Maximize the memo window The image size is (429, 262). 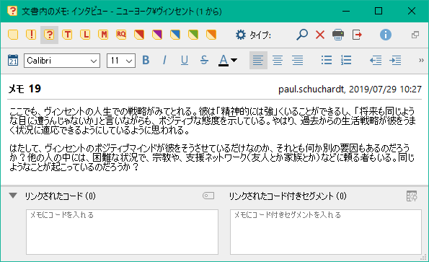point(379,12)
